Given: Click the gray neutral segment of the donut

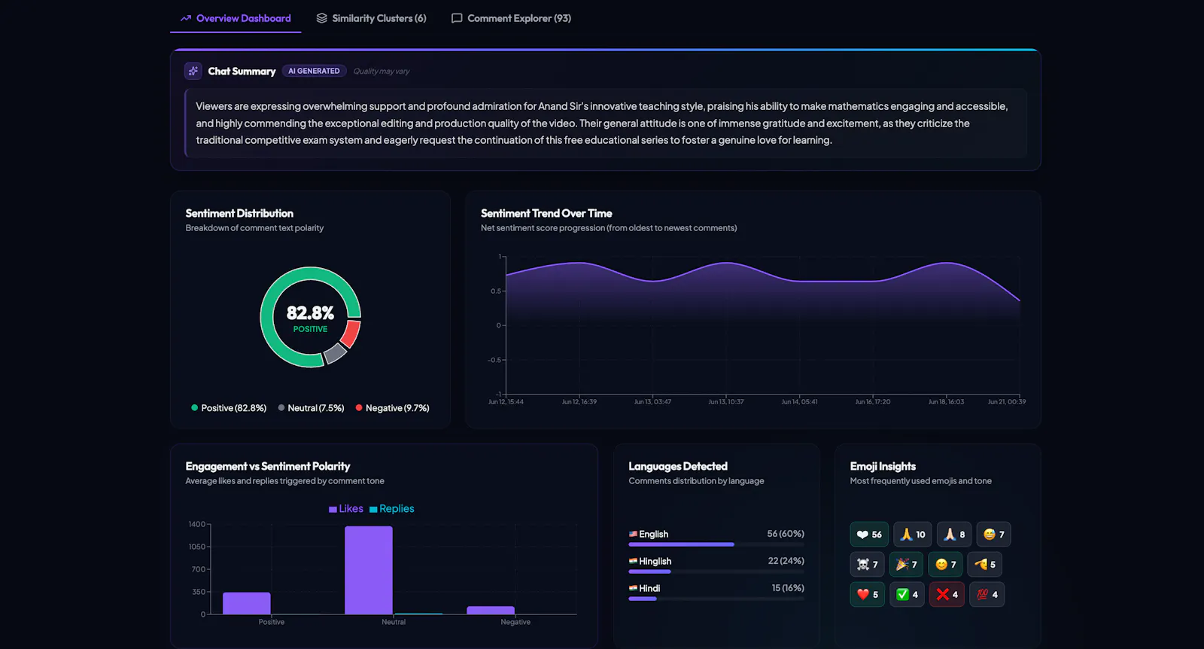Looking at the screenshot, I should pos(336,353).
